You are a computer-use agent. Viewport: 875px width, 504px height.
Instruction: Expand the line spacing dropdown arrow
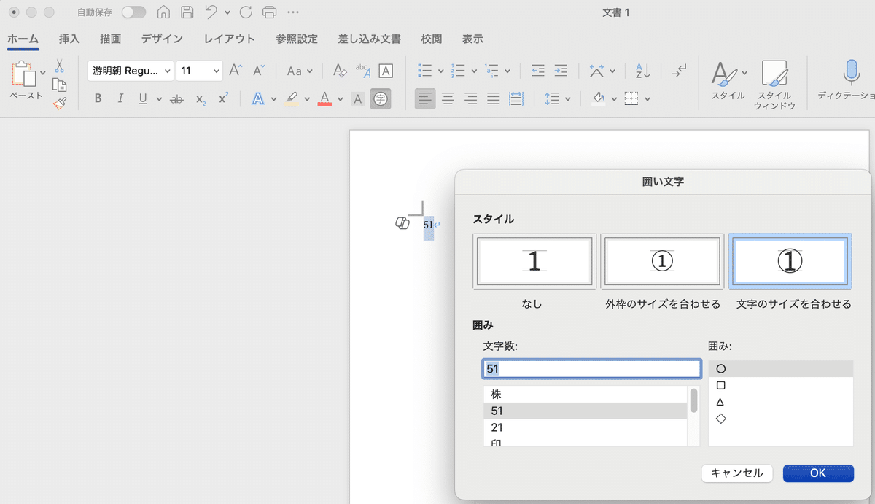click(x=567, y=98)
